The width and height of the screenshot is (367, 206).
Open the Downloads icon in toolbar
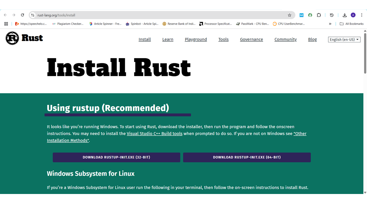click(x=345, y=15)
